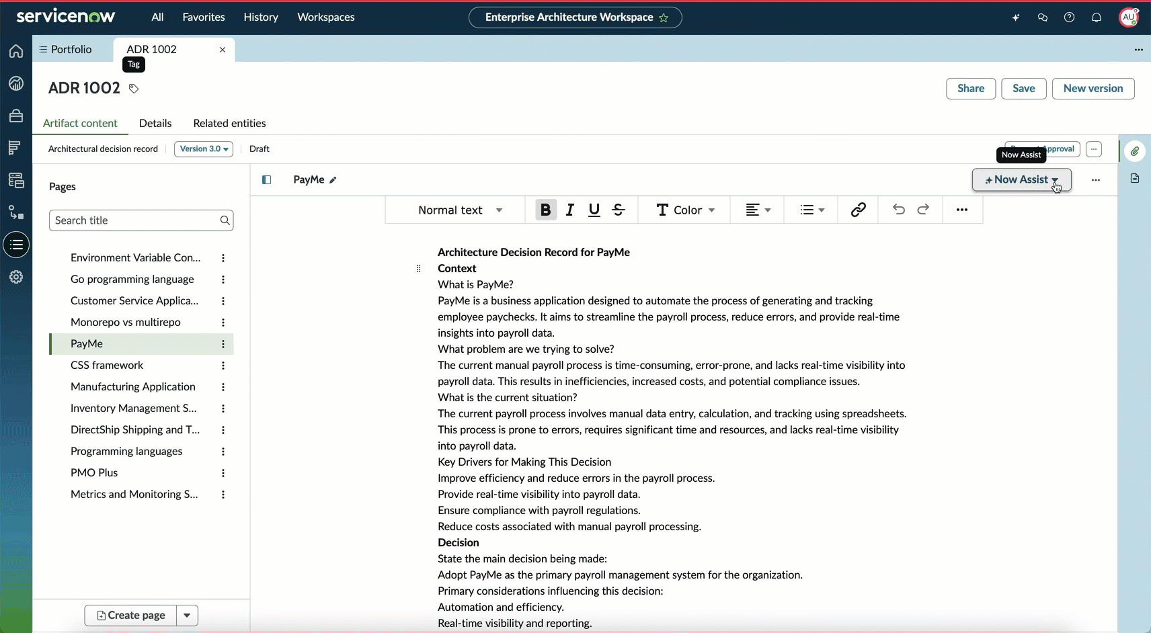The height and width of the screenshot is (633, 1151).
Task: Switch to the Related entities tab
Action: [229, 124]
